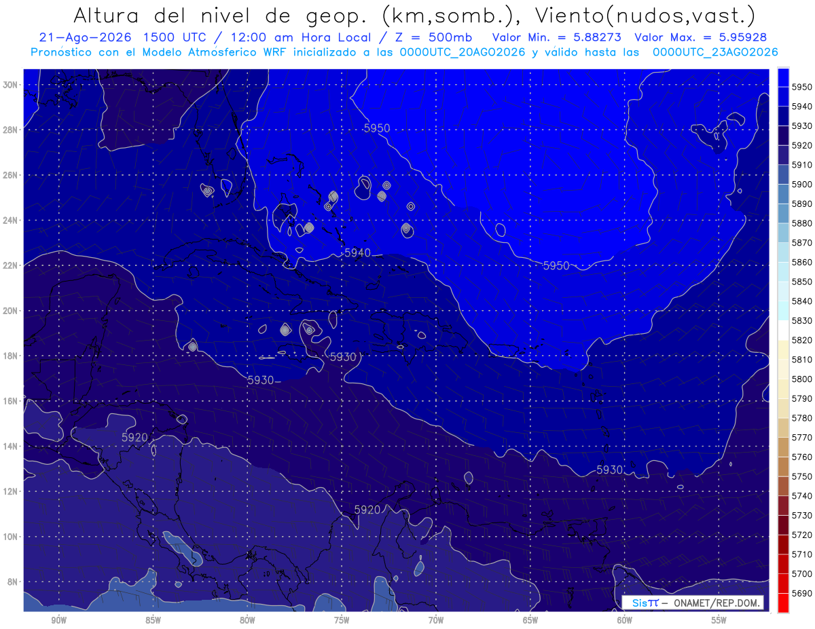
Task: Click the 5940 contour label north of Cuba
Action: click(x=358, y=252)
